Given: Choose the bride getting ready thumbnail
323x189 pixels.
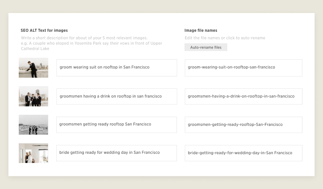Looking at the screenshot, I should pos(33,153).
